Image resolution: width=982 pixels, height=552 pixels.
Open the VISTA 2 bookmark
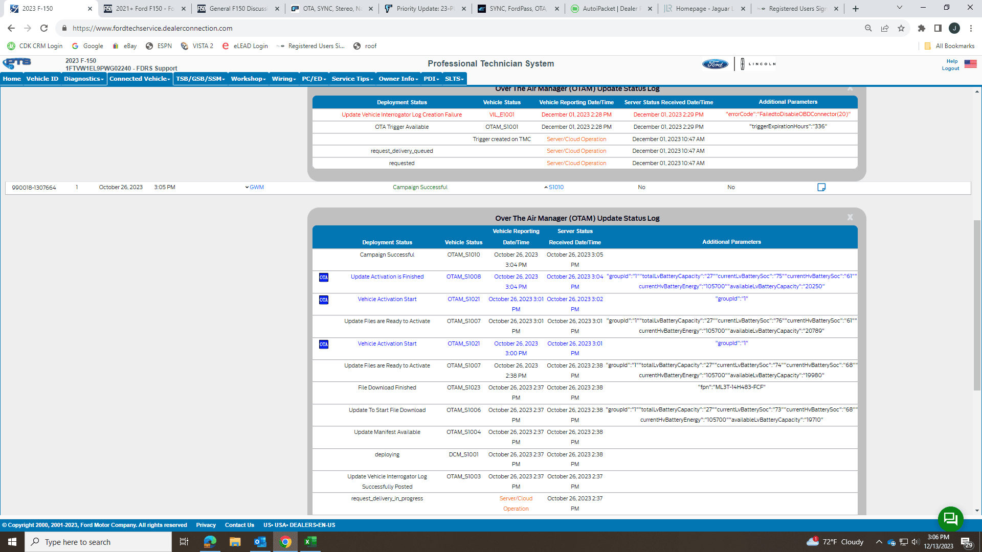(x=197, y=46)
